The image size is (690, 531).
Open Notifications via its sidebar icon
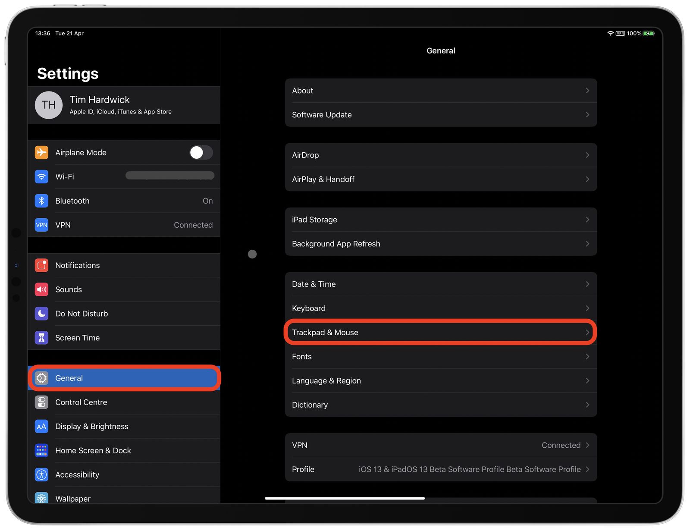point(41,265)
